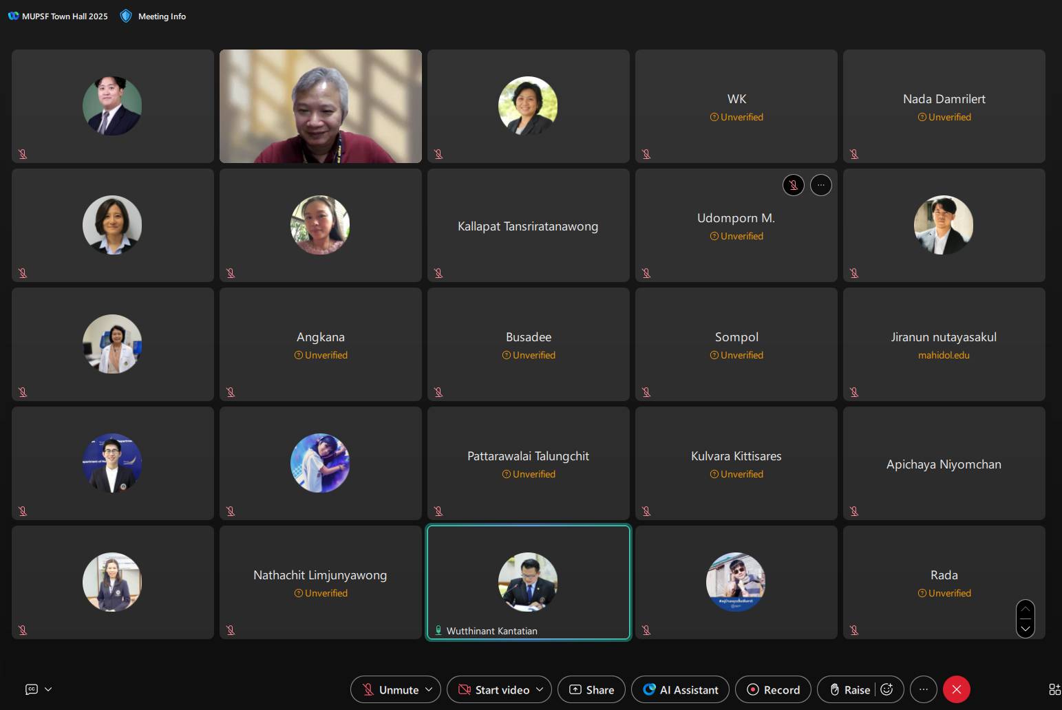
Task: Click muted mic icon on Nada Damrilert tile
Action: 854,154
